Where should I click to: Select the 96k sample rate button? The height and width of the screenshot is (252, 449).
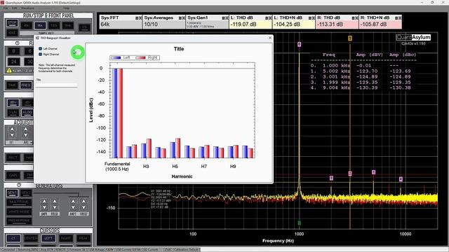click(x=41, y=26)
